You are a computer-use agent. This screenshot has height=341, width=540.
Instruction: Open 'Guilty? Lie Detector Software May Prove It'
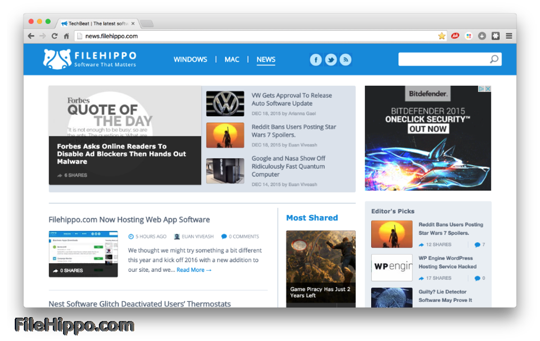(x=445, y=296)
